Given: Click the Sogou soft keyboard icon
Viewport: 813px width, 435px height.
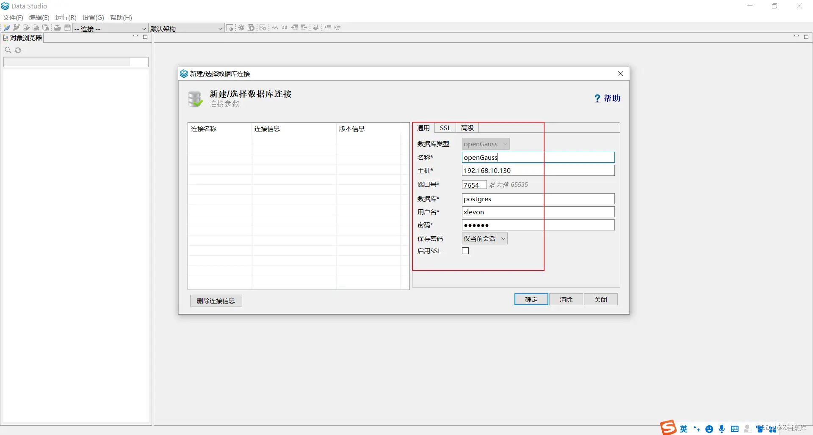Looking at the screenshot, I should [735, 429].
